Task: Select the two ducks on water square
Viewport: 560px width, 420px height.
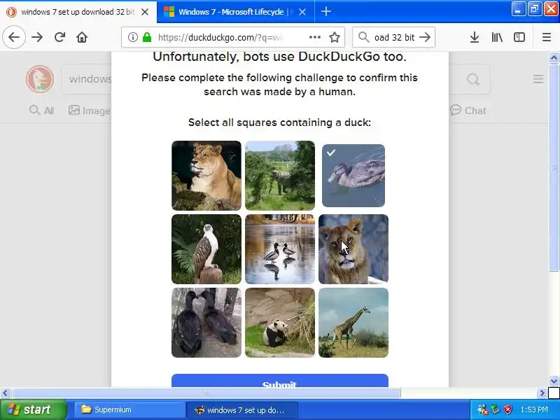Action: [280, 249]
